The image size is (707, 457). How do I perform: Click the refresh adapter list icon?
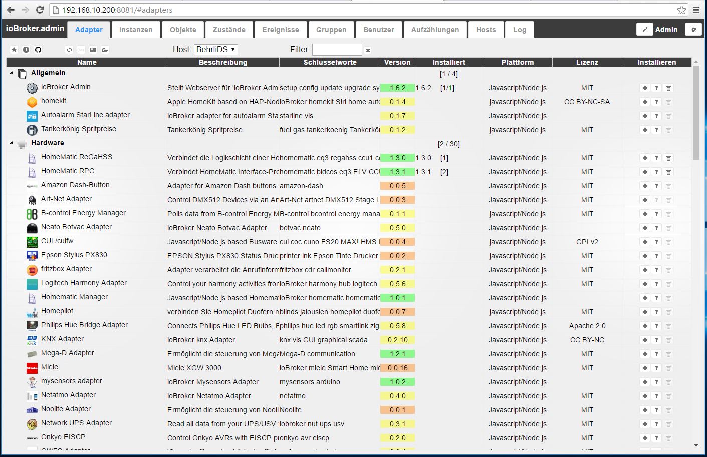69,50
